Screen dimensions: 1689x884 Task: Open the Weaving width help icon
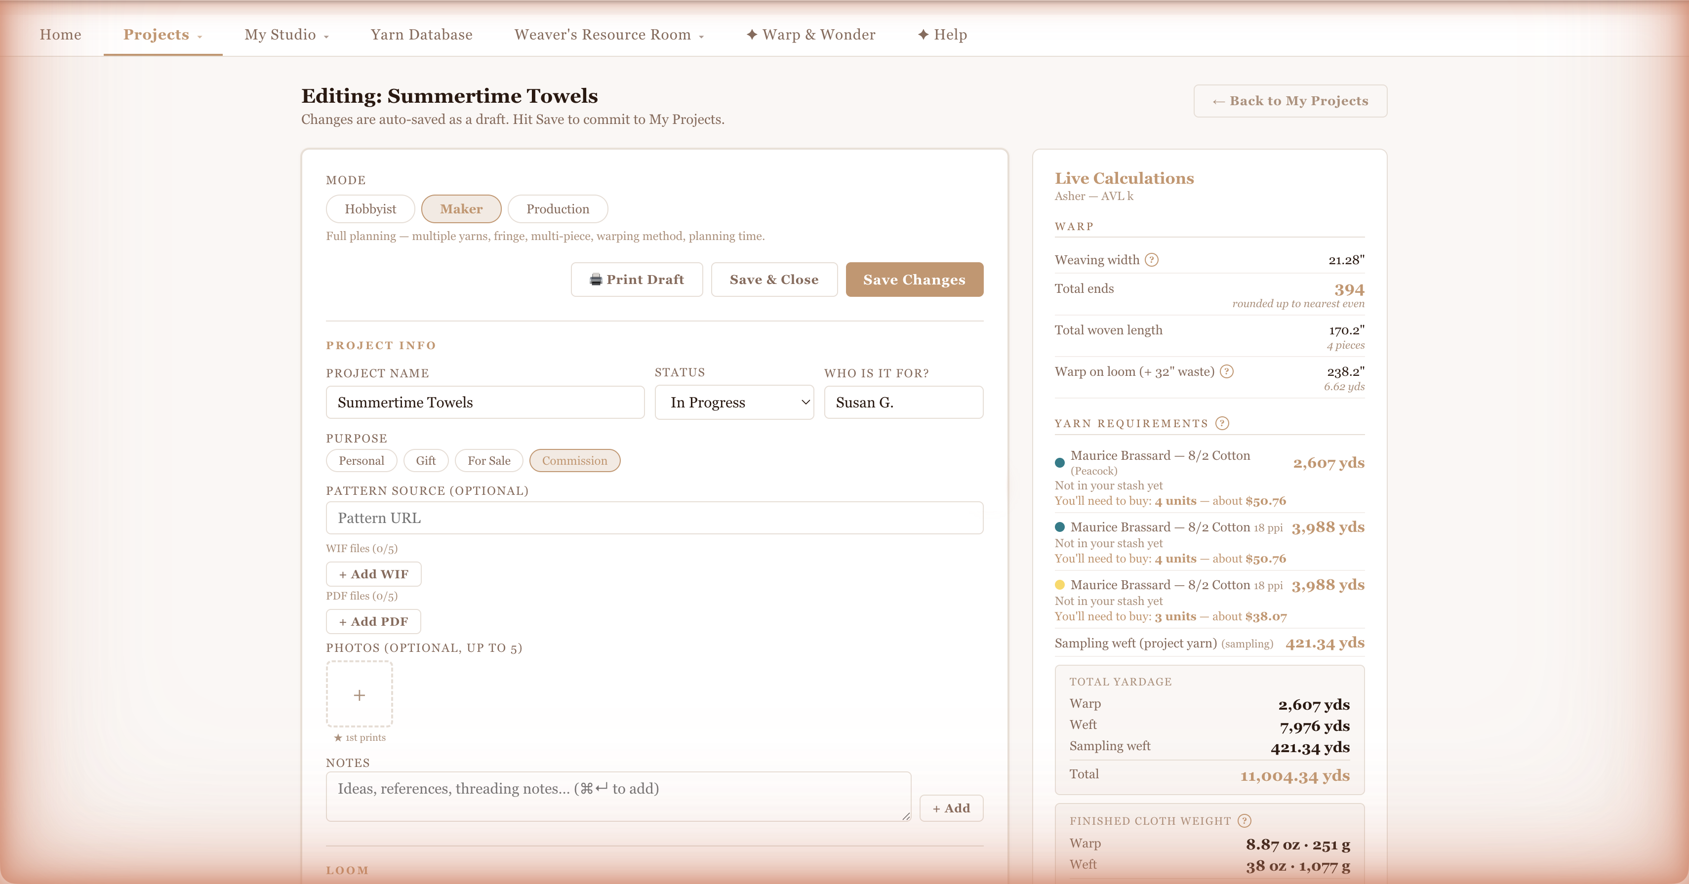click(1151, 260)
